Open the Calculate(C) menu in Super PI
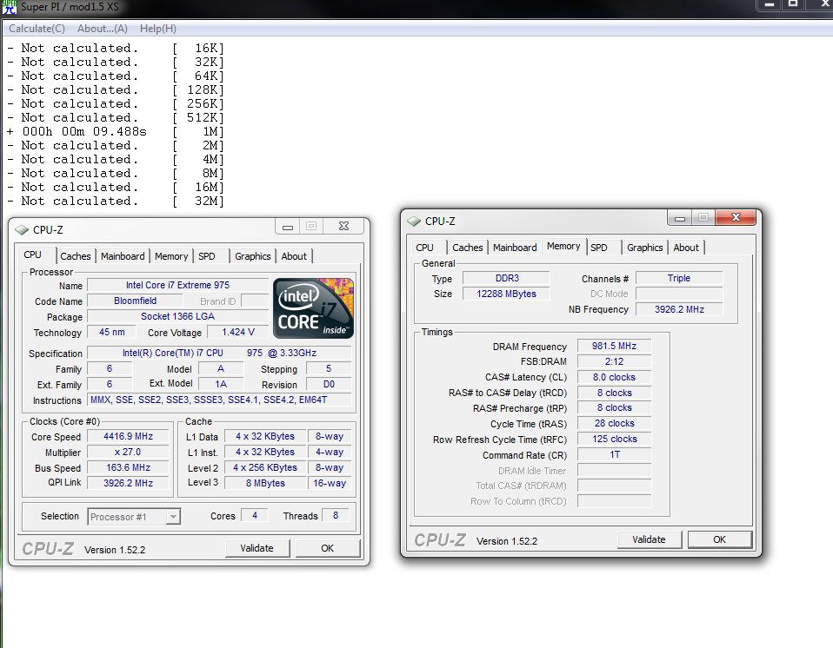This screenshot has width=833, height=648. coord(37,29)
